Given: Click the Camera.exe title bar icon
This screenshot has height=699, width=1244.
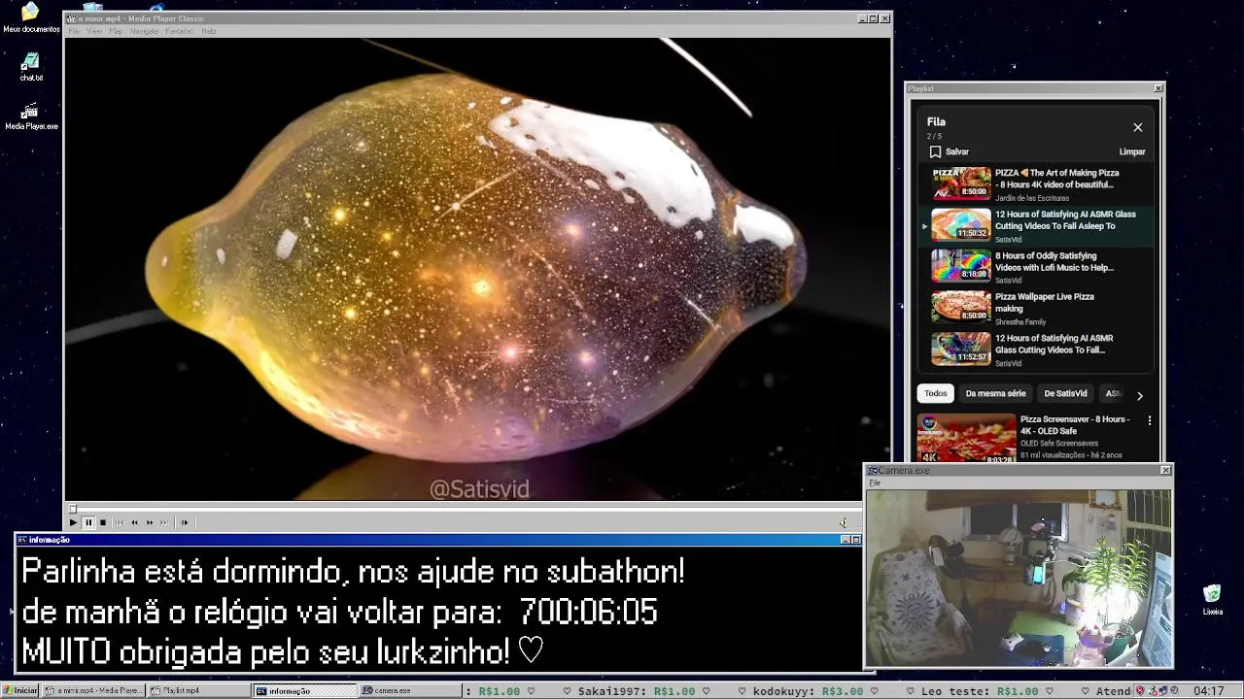Looking at the screenshot, I should point(873,470).
